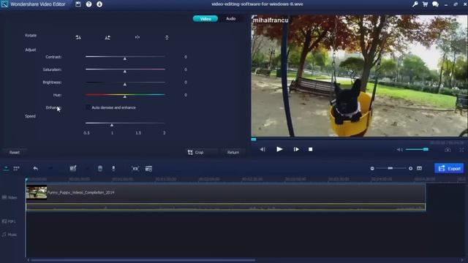
Task: Open the shopping cart icon
Action: click(425, 4)
